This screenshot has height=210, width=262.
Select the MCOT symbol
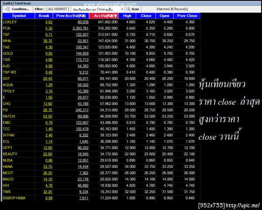click(8, 173)
